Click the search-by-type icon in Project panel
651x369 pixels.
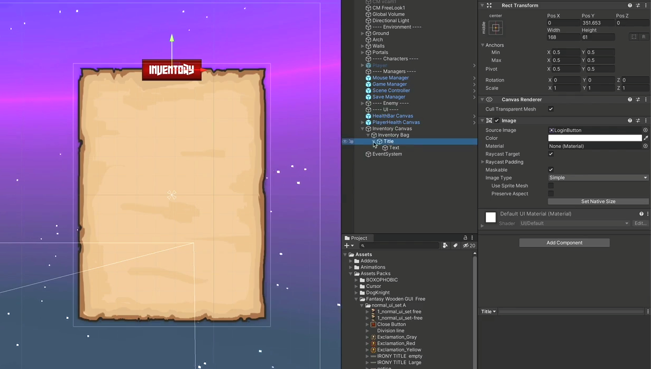446,245
